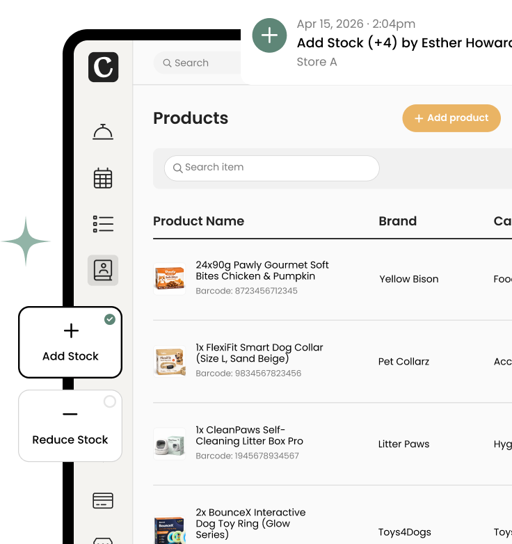Click the Products page heading
The image size is (512, 544).
point(191,118)
